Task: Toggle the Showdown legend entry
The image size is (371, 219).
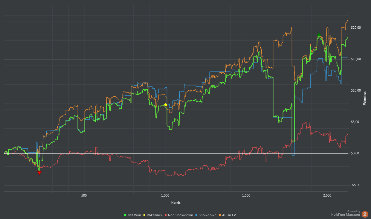Action: pos(206,215)
